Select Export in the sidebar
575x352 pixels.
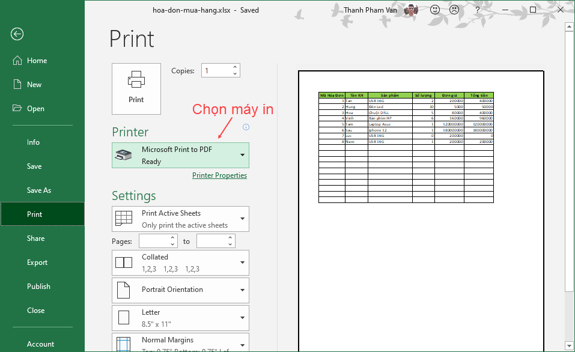[42, 262]
